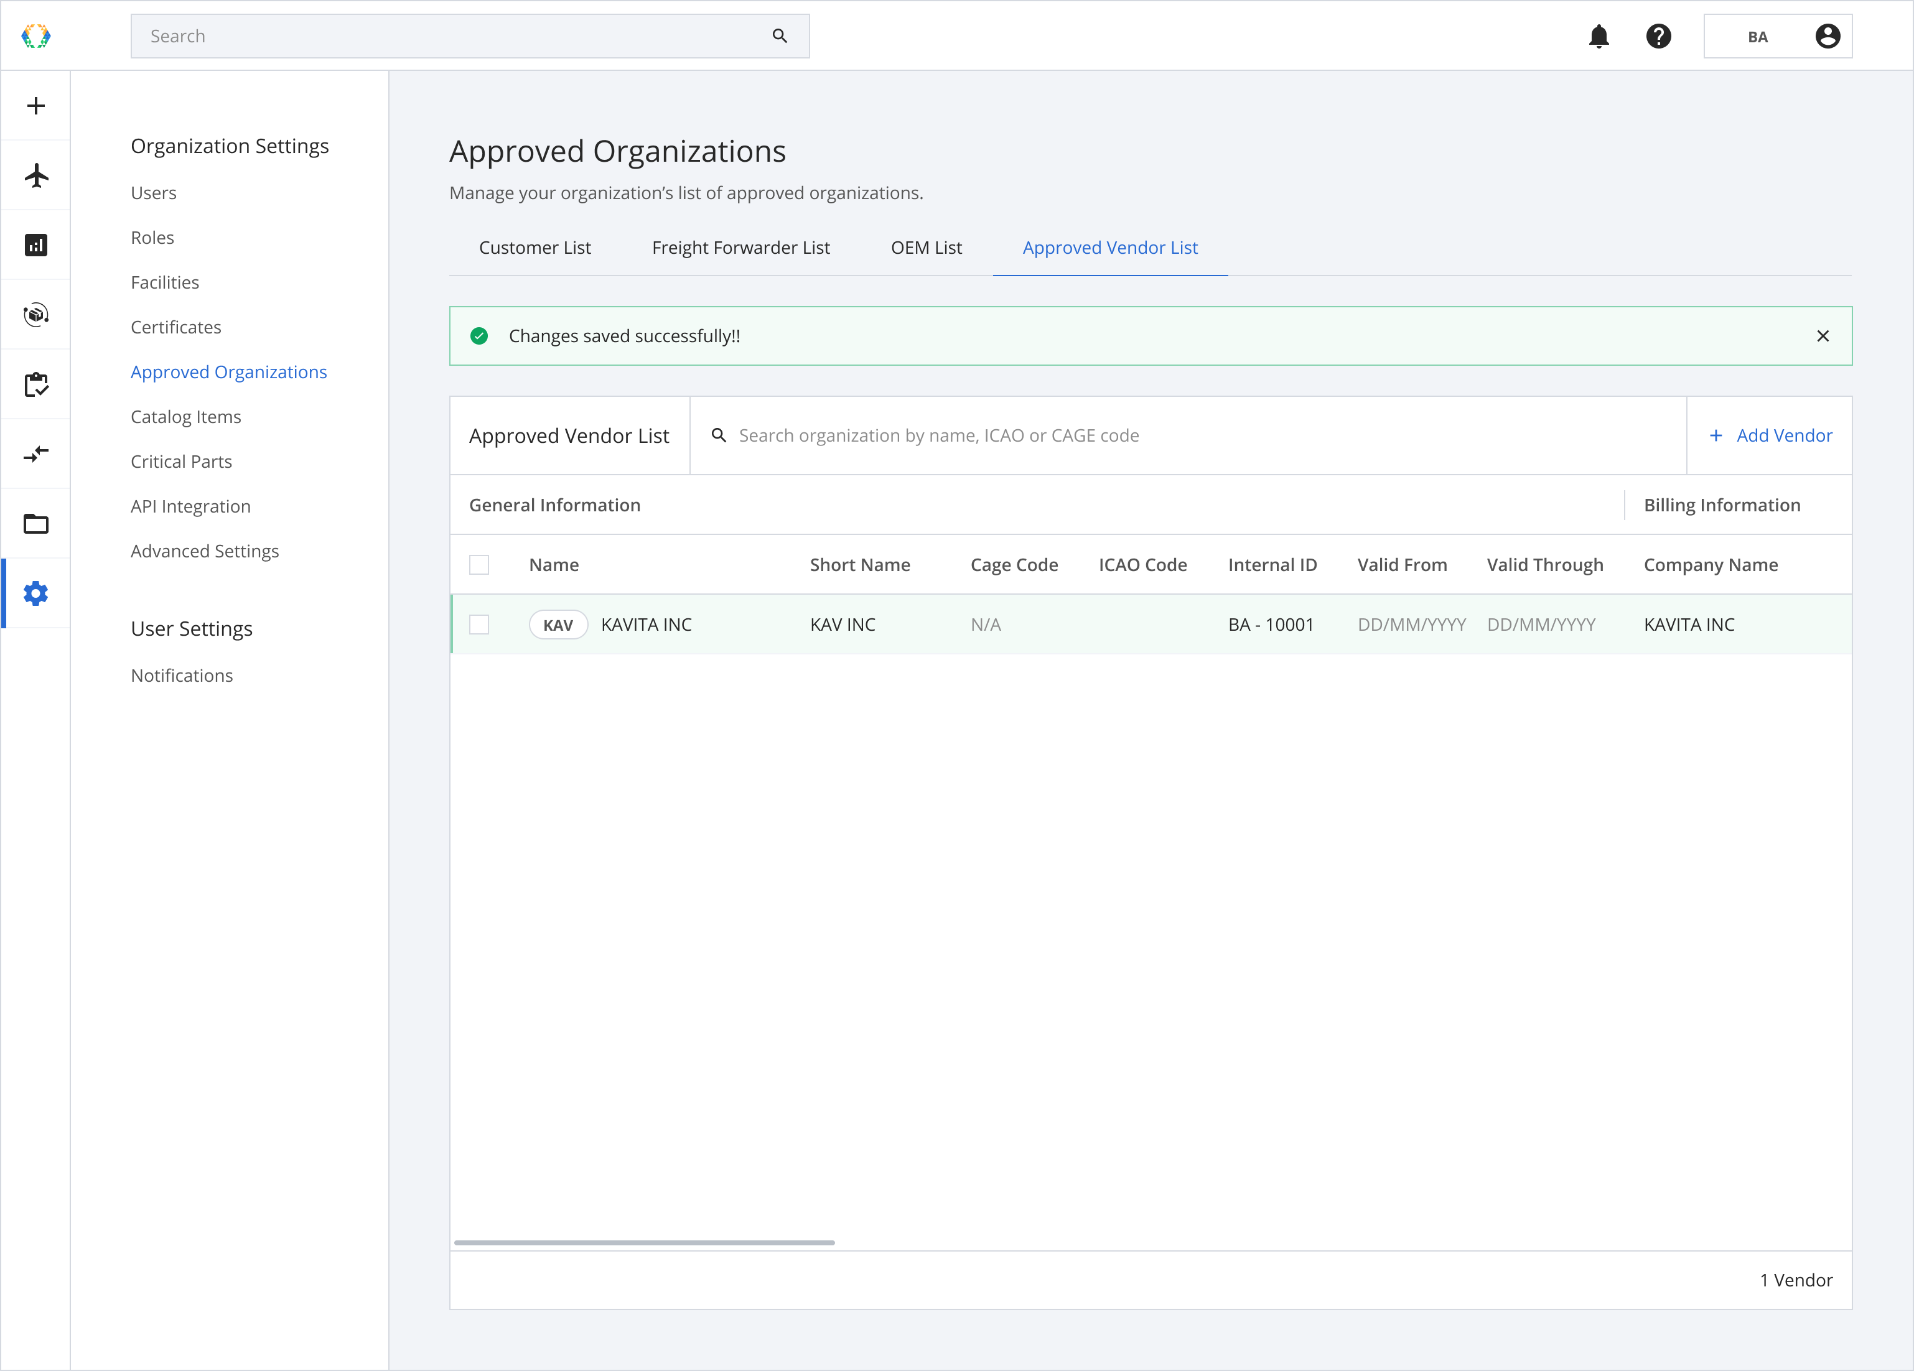The width and height of the screenshot is (1914, 1371).
Task: Click the app logo in top-left corner
Action: (x=35, y=36)
